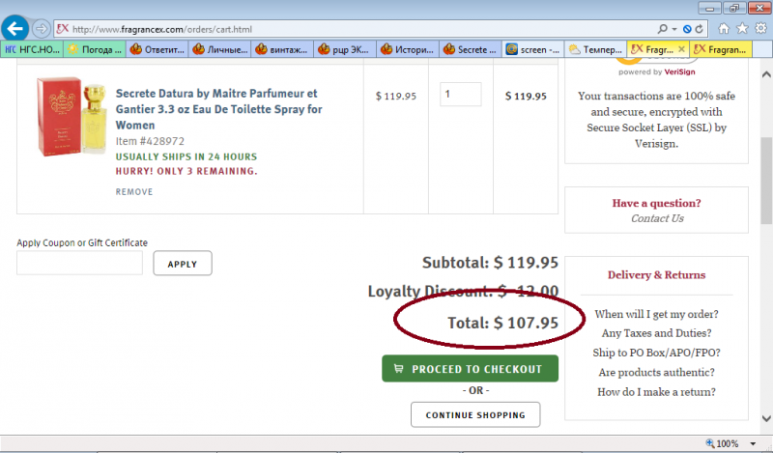This screenshot has width=773, height=453.
Task: Go back with the browser back arrow
Action: 14,29
